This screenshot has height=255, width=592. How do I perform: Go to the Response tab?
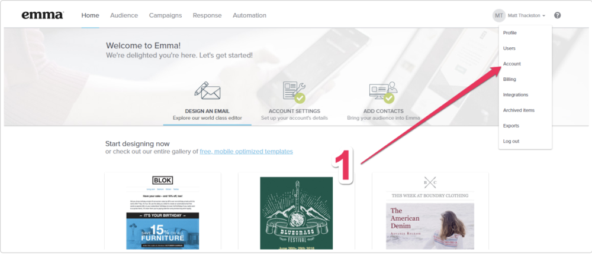click(x=207, y=15)
